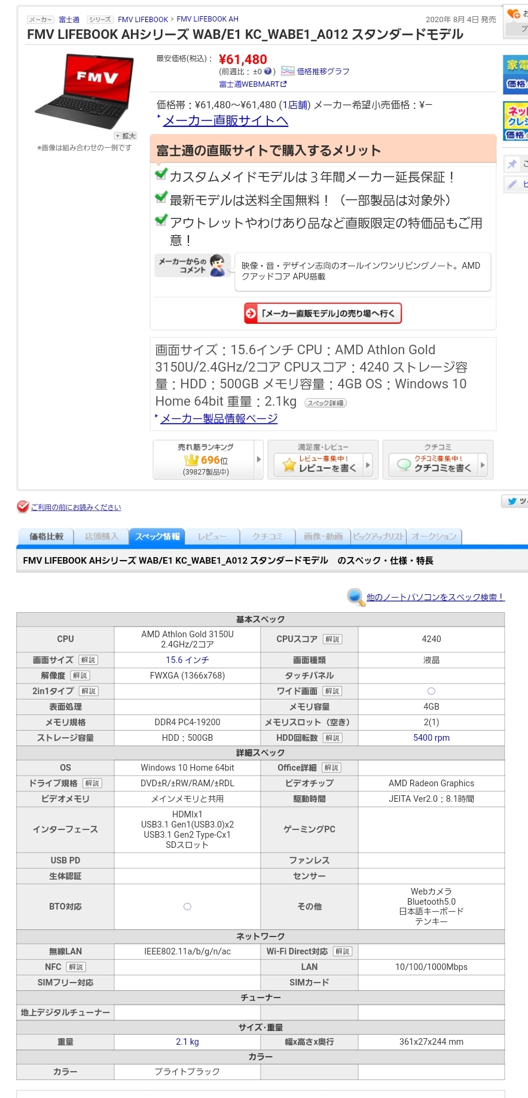
Task: Click 'JEITA Ver2.0：8.1時間' battery cell
Action: 431,799
